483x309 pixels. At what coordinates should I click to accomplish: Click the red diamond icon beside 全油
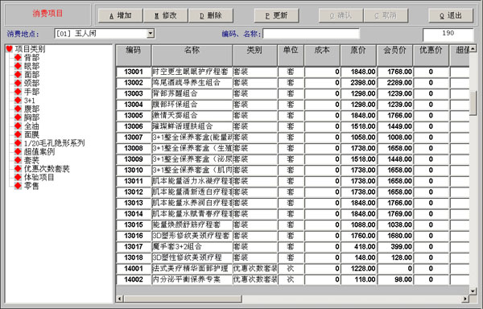click(18, 126)
